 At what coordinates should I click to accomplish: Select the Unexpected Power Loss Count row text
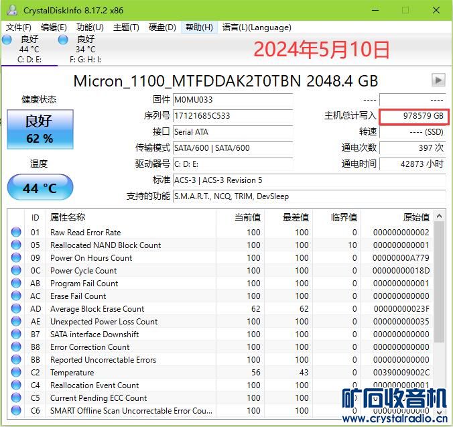point(104,322)
